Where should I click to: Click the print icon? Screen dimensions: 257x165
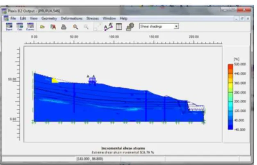pos(64,27)
